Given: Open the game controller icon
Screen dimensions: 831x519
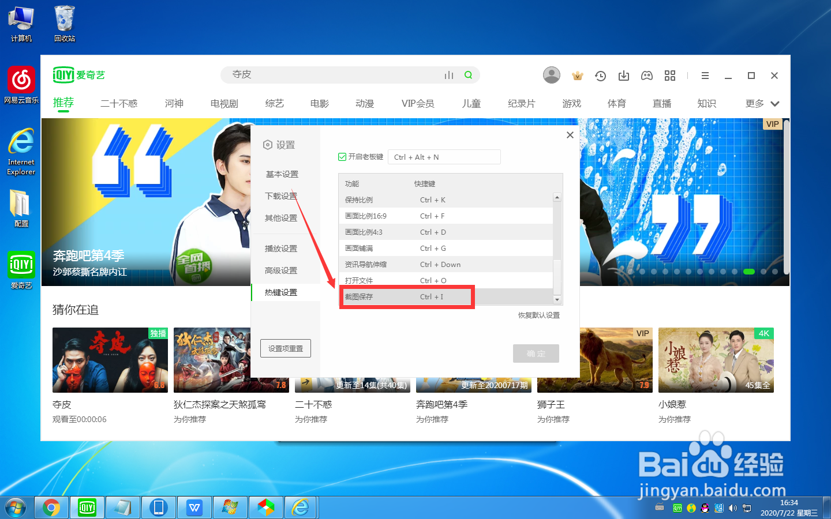Looking at the screenshot, I should coord(647,76).
